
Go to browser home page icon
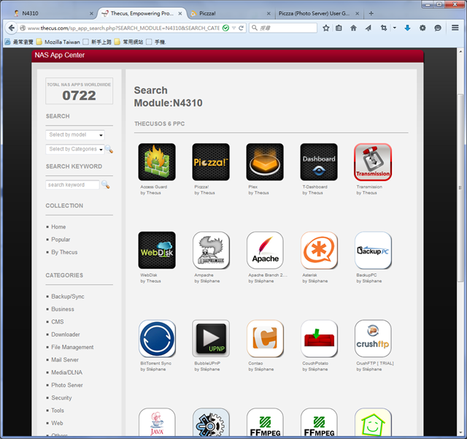point(353,28)
